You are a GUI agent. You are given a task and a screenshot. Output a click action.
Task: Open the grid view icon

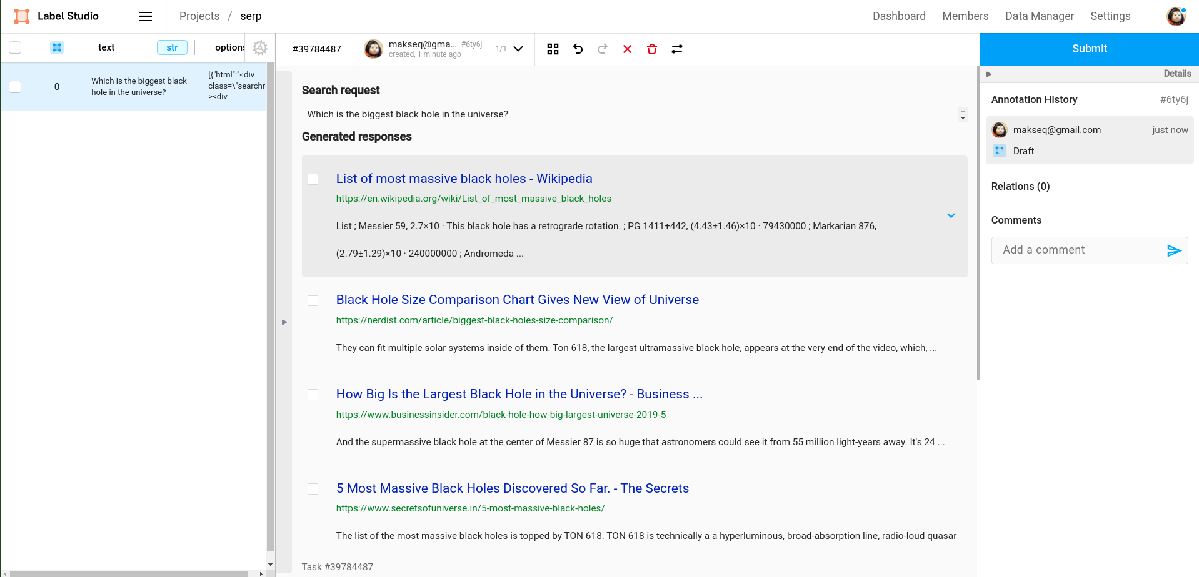(x=553, y=49)
